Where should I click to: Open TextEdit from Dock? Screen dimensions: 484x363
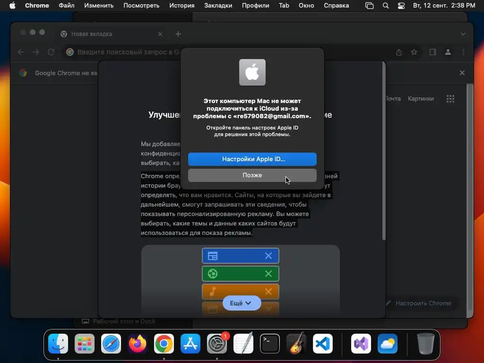point(243,344)
